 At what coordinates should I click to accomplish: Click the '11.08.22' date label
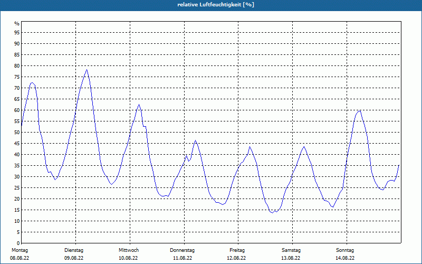183,258
